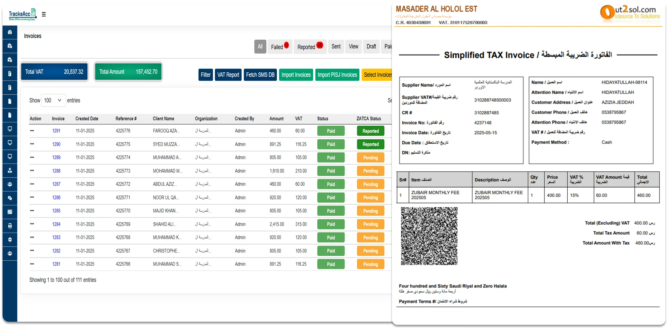Viewport: 668px width, 329px height.
Task: Open the dashboard gauge icon in sidebar
Action: (10, 32)
